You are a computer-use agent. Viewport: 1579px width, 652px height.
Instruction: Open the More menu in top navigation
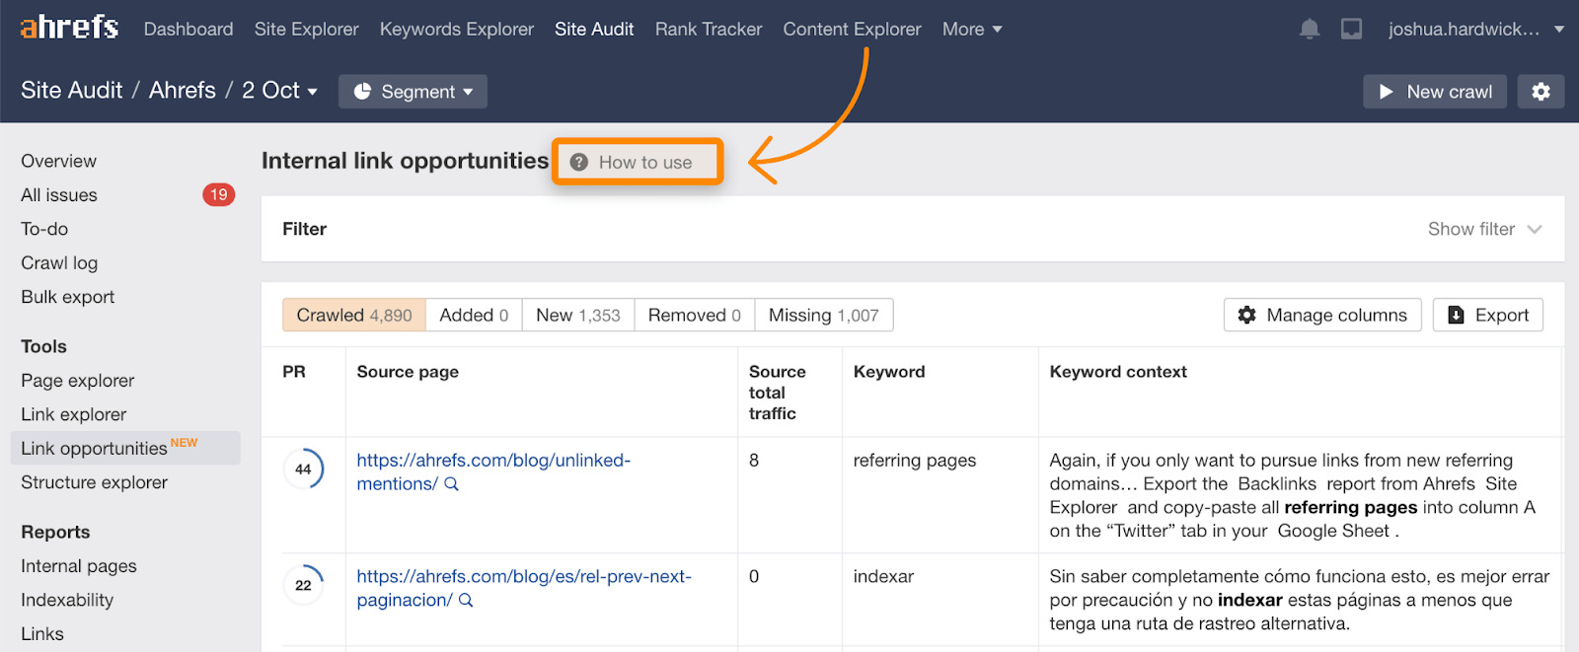pyautogui.click(x=971, y=30)
